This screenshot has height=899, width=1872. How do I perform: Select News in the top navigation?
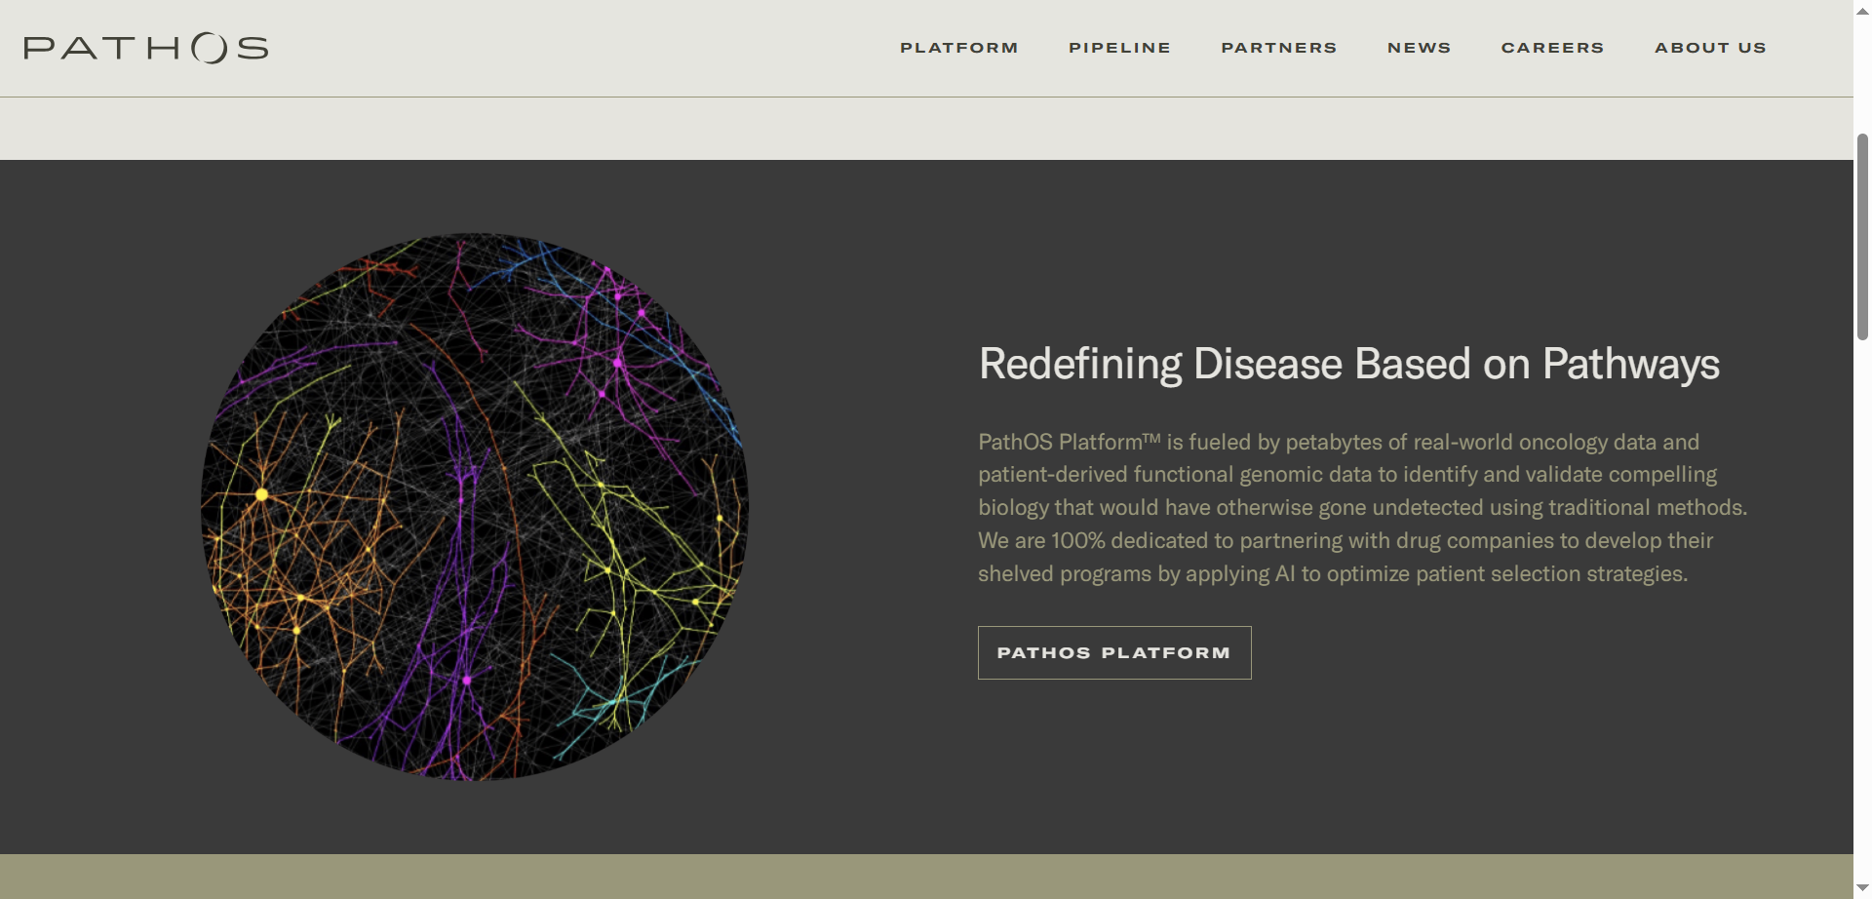(1419, 48)
